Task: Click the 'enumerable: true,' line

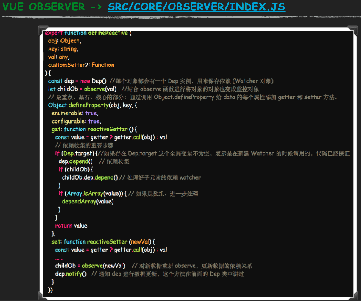Action: (75, 113)
